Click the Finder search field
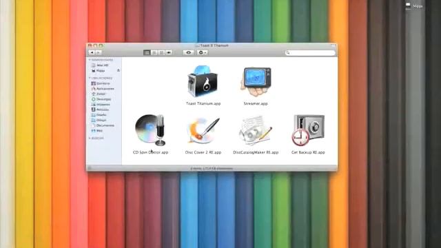The width and height of the screenshot is (441, 248). (x=310, y=52)
